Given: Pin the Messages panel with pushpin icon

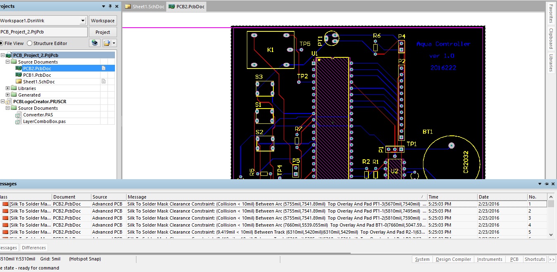Looking at the screenshot, I should click(x=547, y=184).
